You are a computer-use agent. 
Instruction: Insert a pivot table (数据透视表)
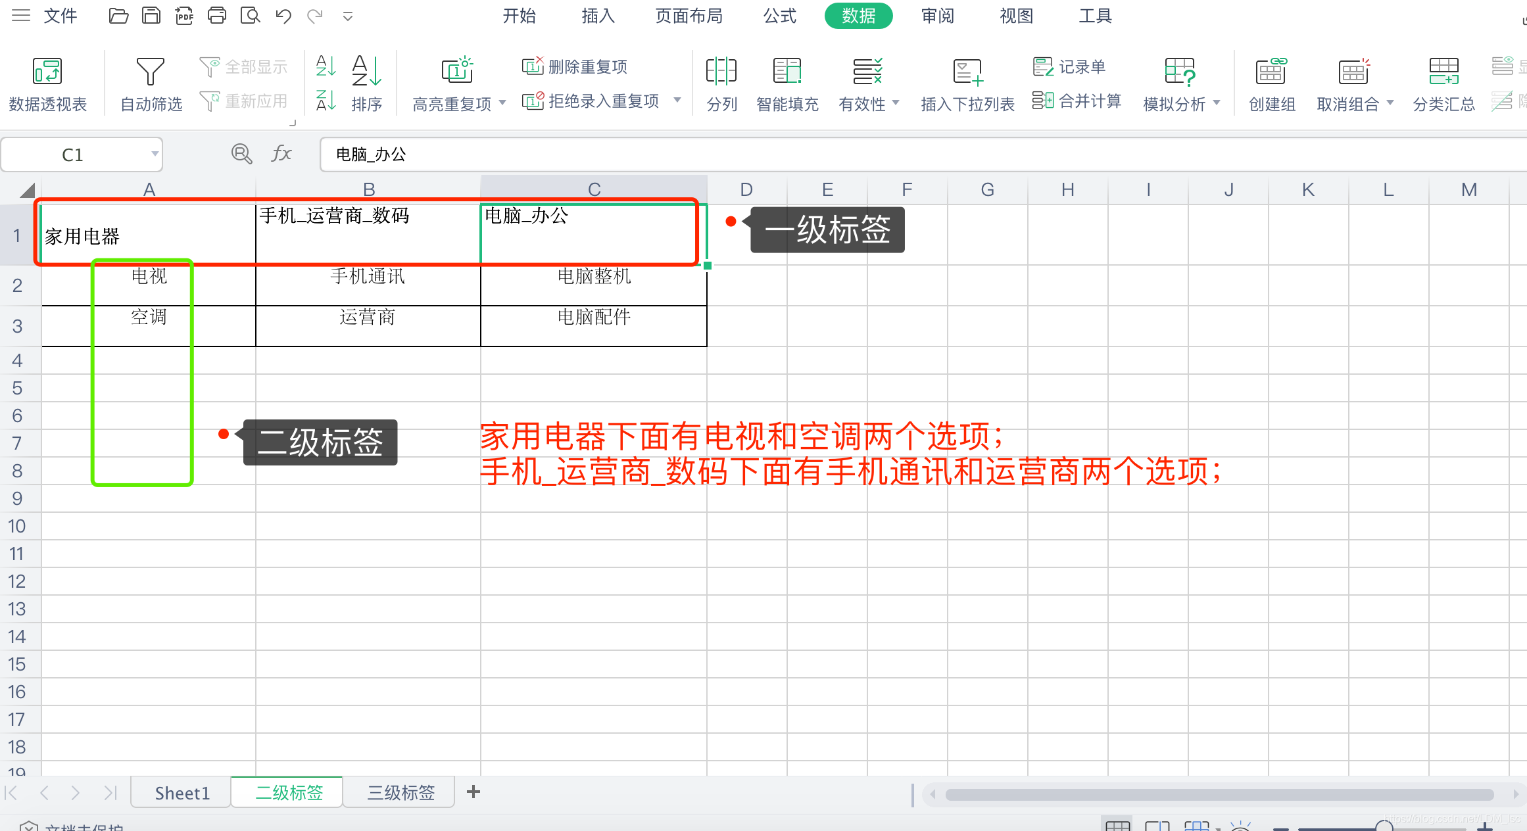click(47, 84)
